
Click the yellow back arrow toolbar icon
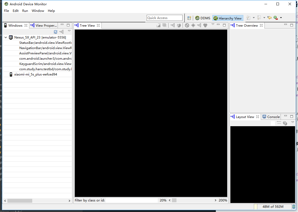pyautogui.click(x=269, y=18)
